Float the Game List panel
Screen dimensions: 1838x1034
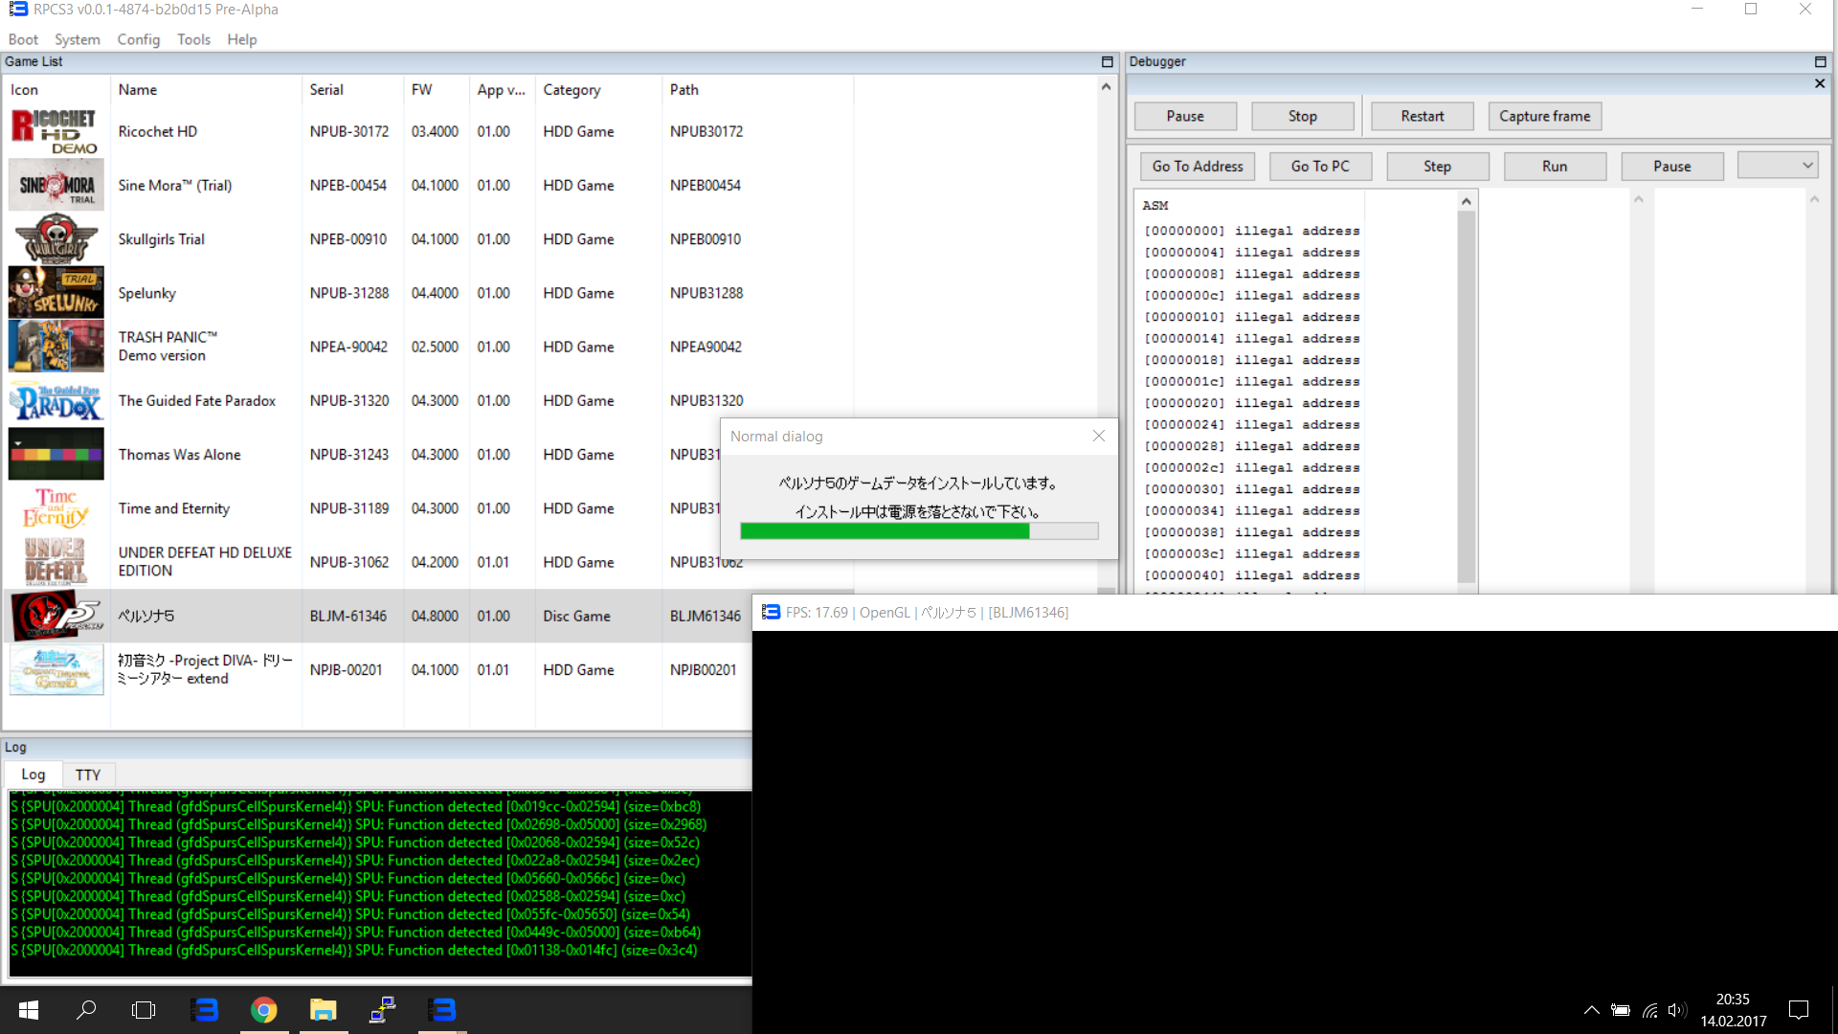click(1108, 61)
